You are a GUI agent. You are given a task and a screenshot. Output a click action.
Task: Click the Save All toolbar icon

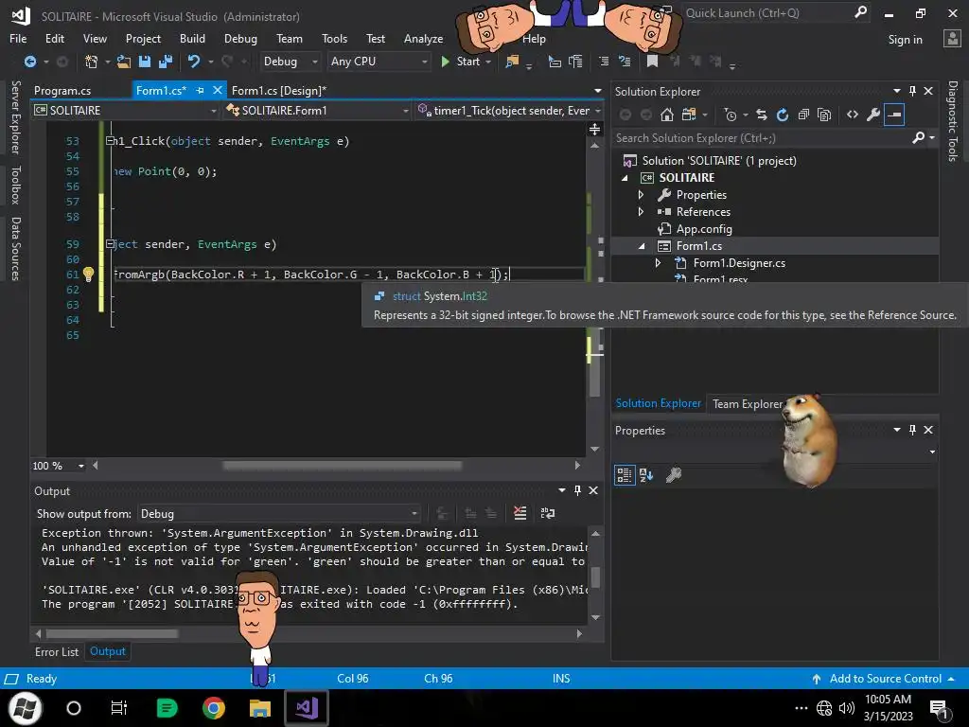166,62
